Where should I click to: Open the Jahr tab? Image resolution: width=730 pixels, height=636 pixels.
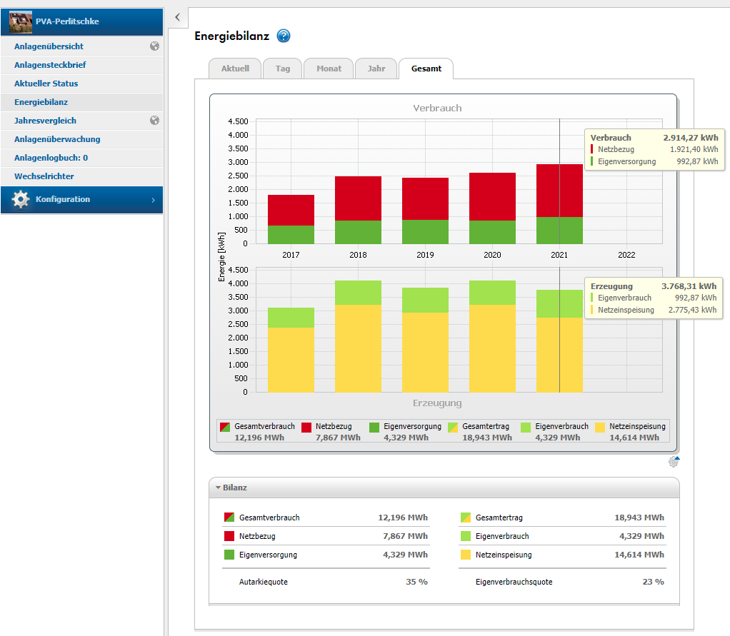point(376,69)
